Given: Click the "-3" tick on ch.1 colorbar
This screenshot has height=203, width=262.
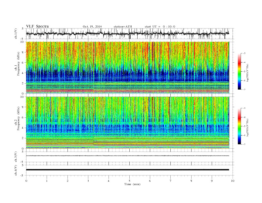Looking at the screenshot, I should tap(244, 53).
